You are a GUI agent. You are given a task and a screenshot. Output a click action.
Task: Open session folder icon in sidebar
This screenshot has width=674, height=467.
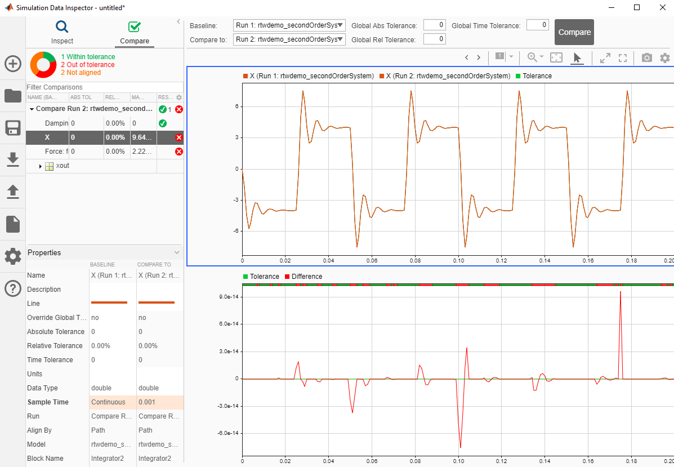coord(13,95)
